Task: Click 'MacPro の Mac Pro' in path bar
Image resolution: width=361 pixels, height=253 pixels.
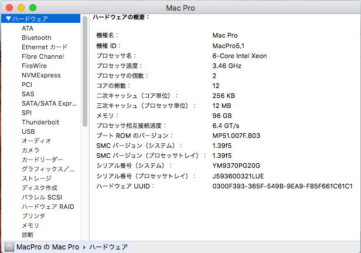Action: click(x=47, y=247)
